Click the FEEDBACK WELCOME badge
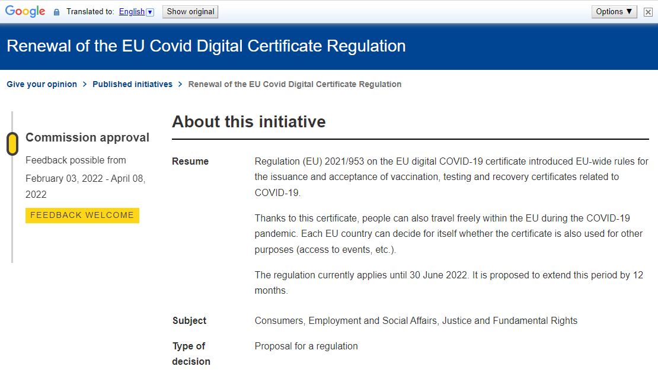The height and width of the screenshot is (379, 658). coord(82,216)
